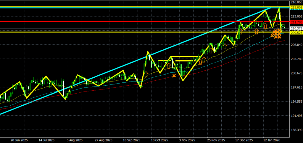Image resolution: width=303 pixels, height=143 pixels.
Task: Click the 12 Jan 2026 date label
Action: (271, 140)
